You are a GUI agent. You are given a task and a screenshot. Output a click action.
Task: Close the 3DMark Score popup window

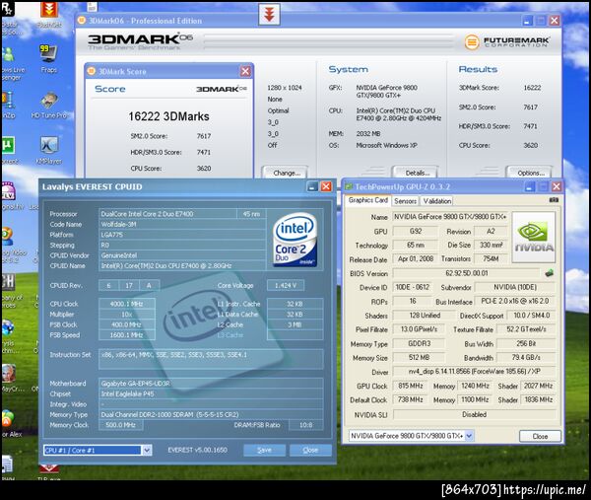245,71
